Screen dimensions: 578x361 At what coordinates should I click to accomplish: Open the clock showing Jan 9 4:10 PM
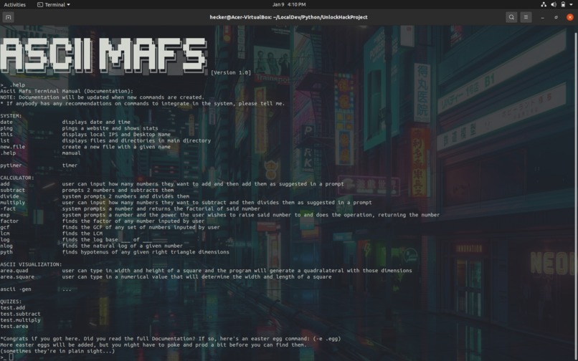click(x=289, y=4)
